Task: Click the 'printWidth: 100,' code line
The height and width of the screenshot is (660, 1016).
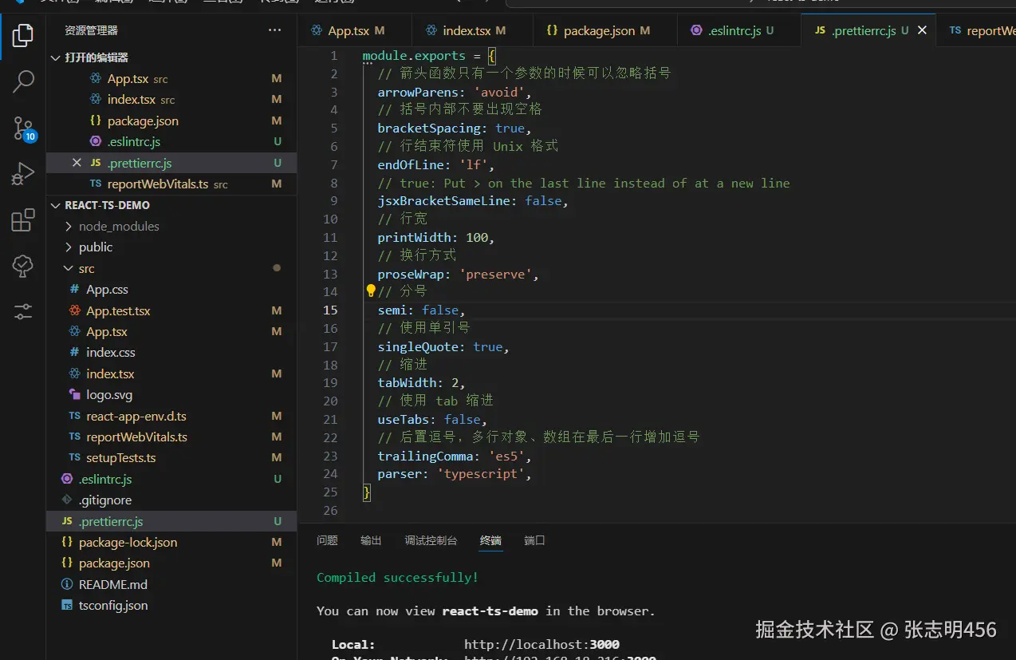Action: pyautogui.click(x=436, y=238)
